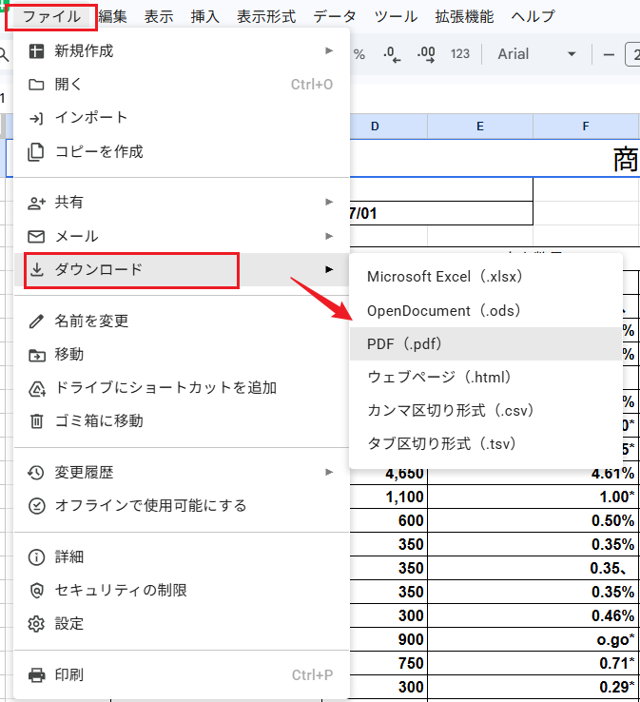
Task: Click the download icon beside ダウンロード
Action: [x=37, y=269]
